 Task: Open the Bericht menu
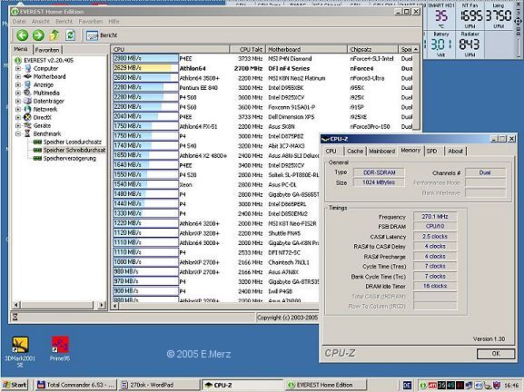point(64,22)
